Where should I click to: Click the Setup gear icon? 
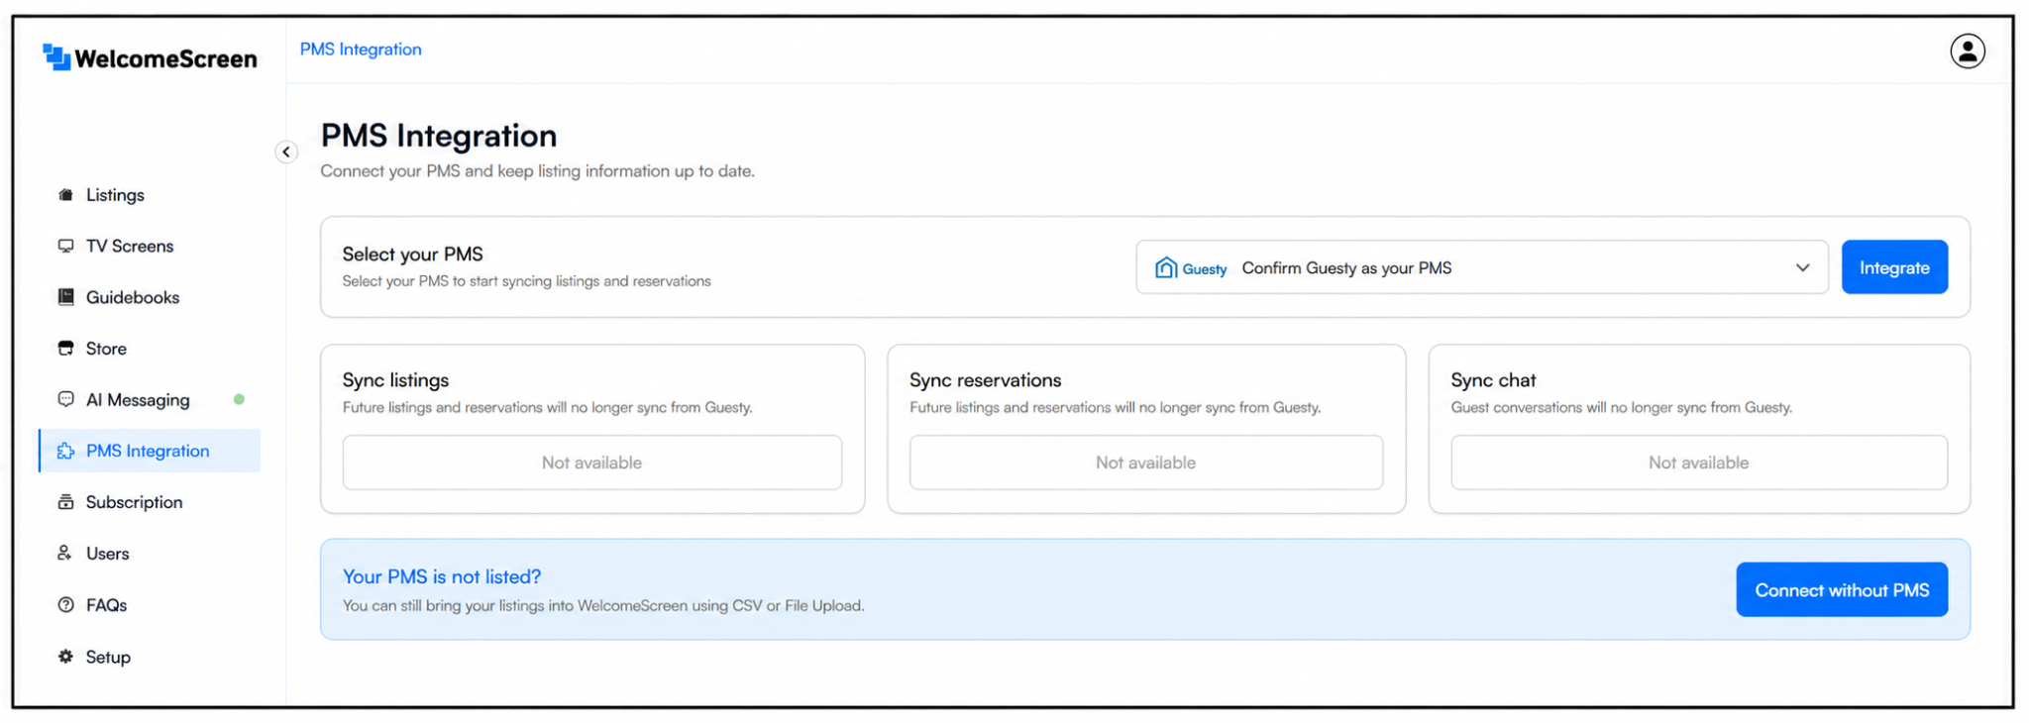click(65, 657)
